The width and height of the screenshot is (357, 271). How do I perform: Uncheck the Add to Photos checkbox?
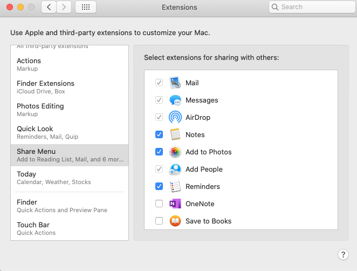pyautogui.click(x=159, y=152)
